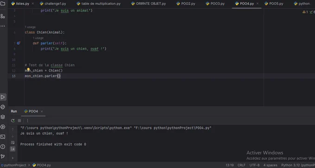This screenshot has width=315, height=168.
Task: Open UTF-8 file encoding selector
Action: coord(254,165)
